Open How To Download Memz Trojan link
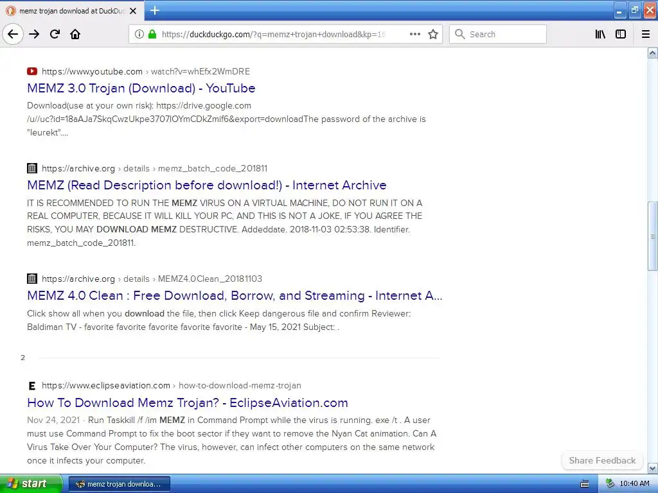The image size is (658, 493). tap(187, 402)
